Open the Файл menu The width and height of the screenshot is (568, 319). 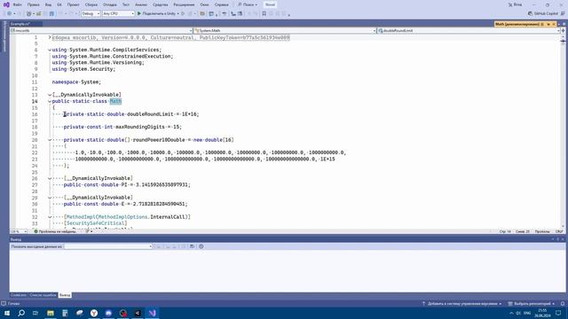click(17, 4)
